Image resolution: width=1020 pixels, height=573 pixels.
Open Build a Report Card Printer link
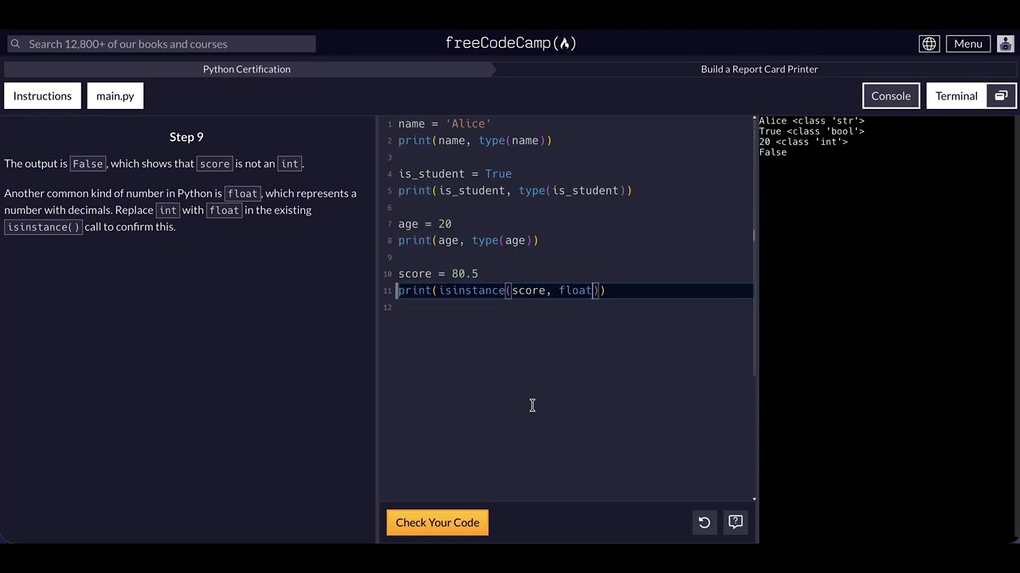(x=759, y=69)
